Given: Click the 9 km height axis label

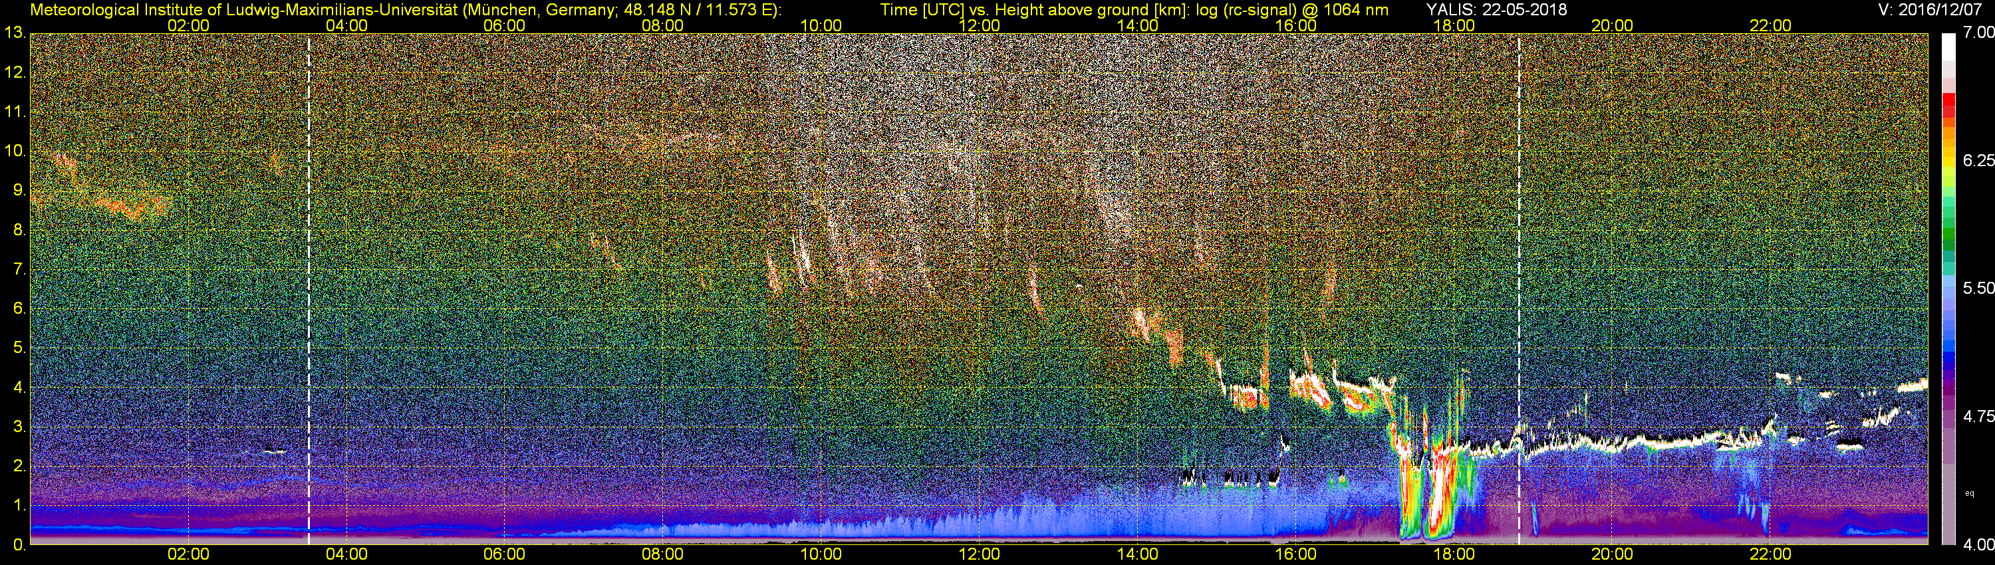Looking at the screenshot, I should click(19, 190).
